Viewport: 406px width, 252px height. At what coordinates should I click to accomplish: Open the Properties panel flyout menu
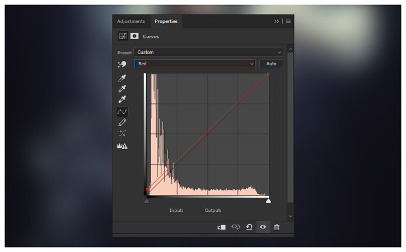tap(288, 21)
